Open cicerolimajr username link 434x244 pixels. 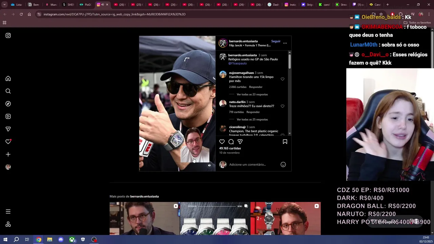tap(237, 127)
